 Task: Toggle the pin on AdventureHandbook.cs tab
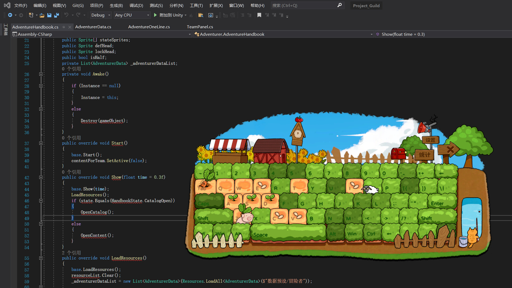pos(64,27)
